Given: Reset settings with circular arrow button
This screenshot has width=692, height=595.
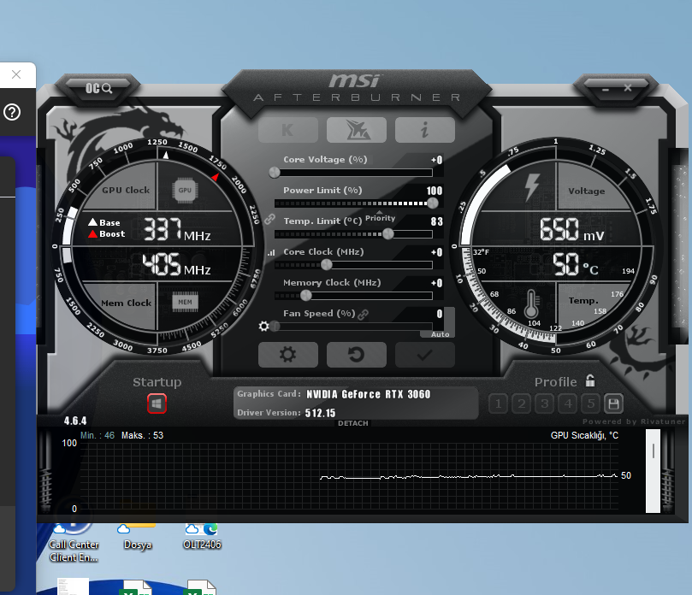Looking at the screenshot, I should (x=356, y=355).
